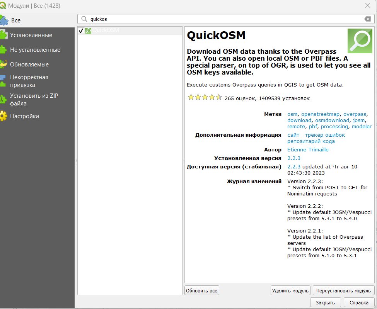The height and width of the screenshot is (309, 377).
Task: Click the openstreetmap tag link
Action: click(x=320, y=114)
